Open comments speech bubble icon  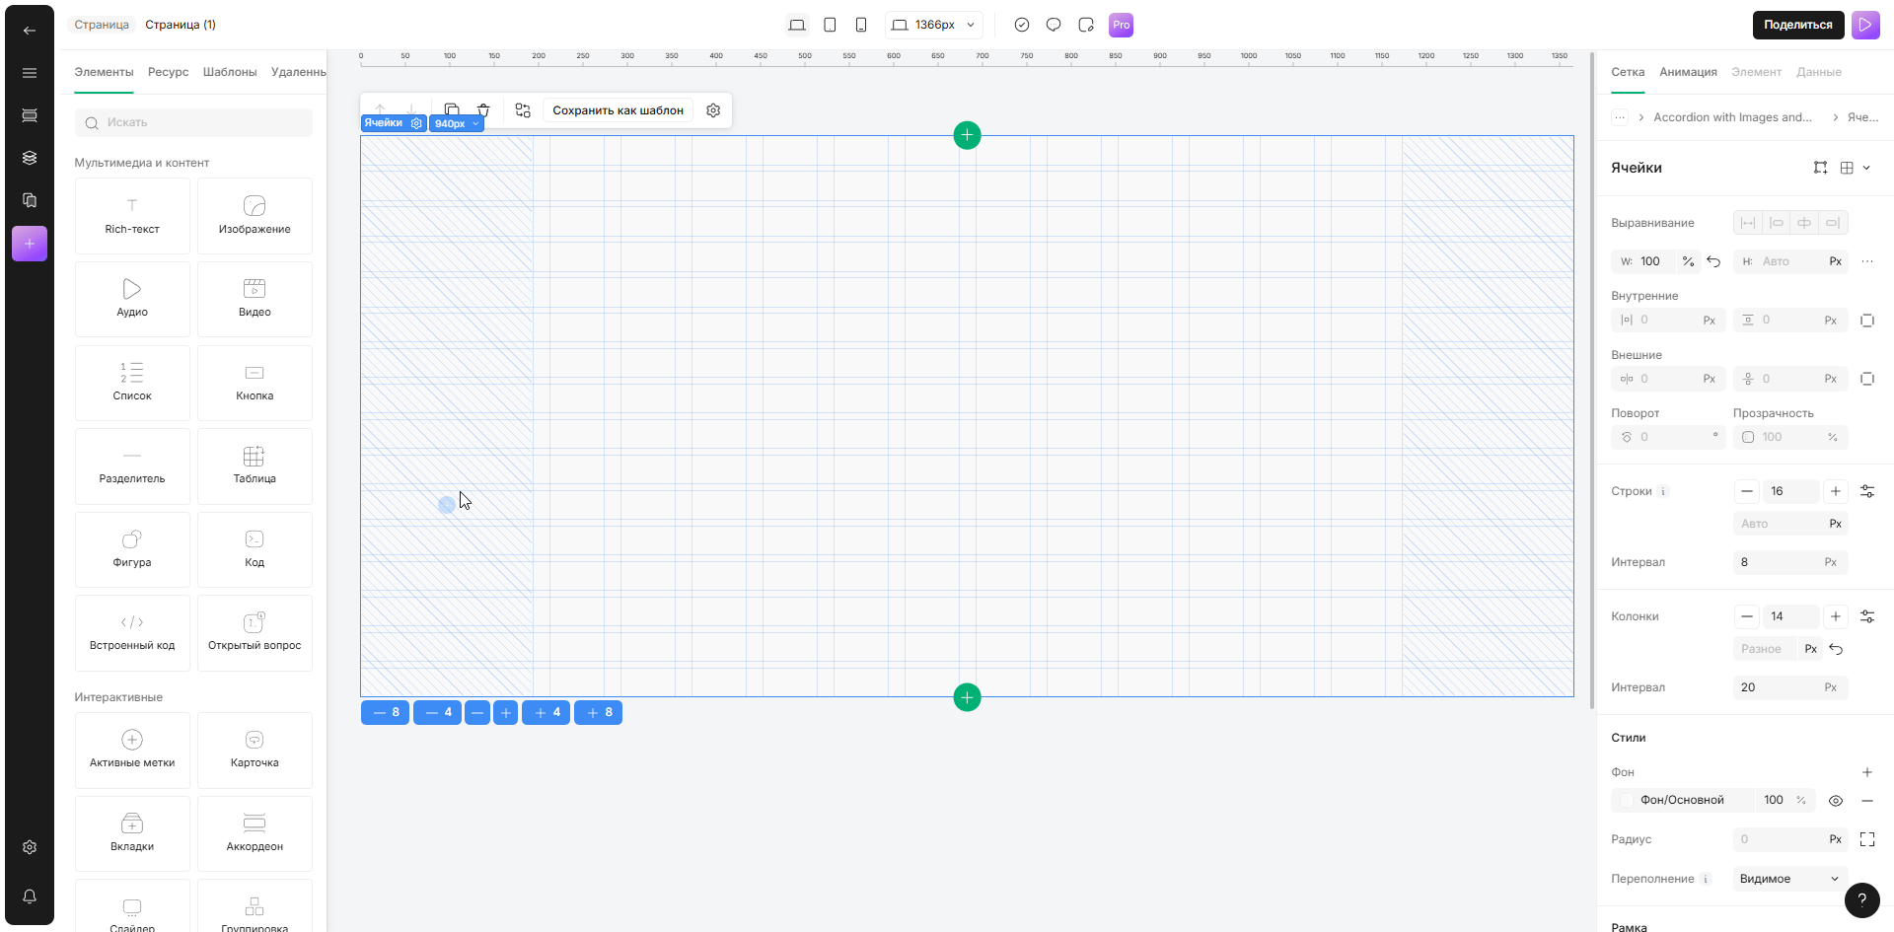(x=1054, y=25)
